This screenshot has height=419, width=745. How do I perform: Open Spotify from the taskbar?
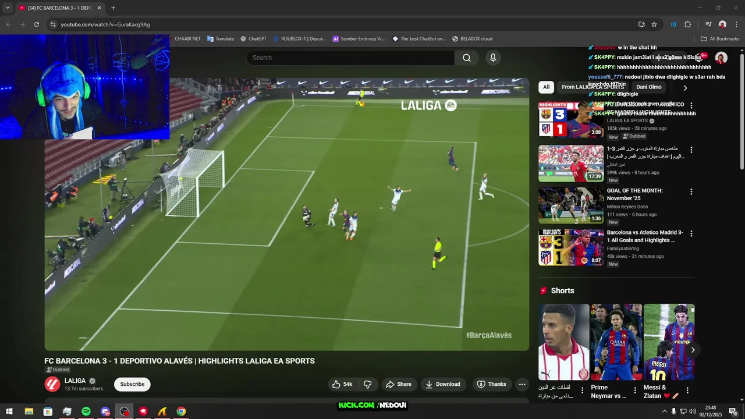click(86, 411)
